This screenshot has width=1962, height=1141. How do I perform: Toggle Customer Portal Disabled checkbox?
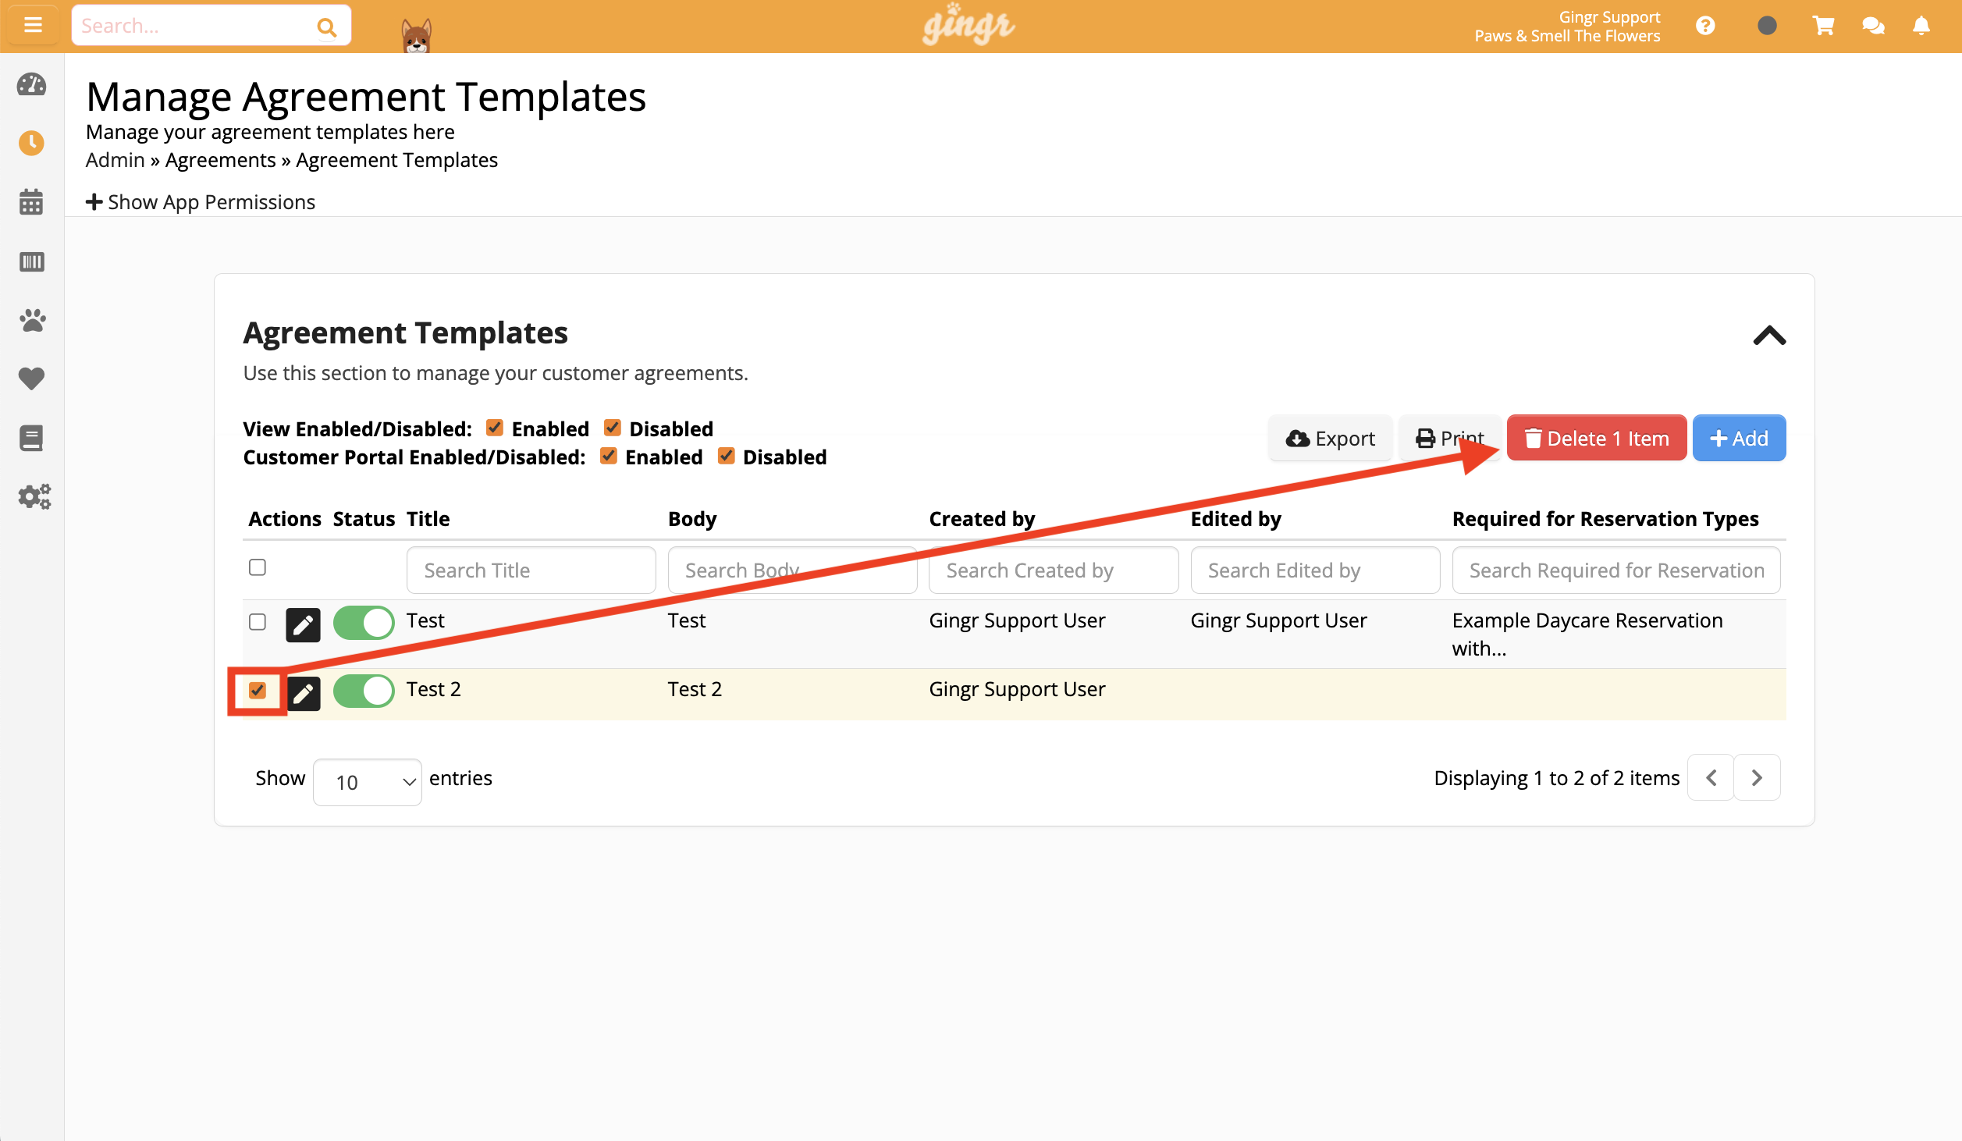pos(726,456)
